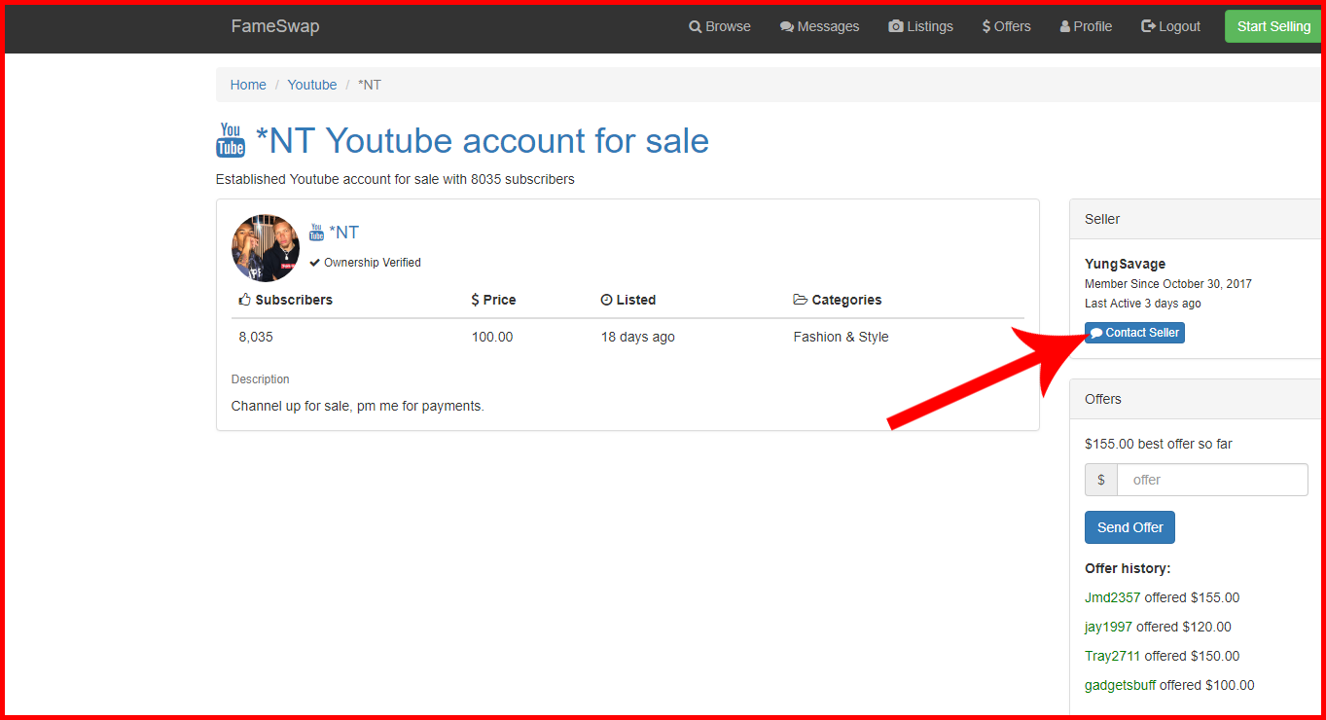Screen dimensions: 1326x720
Task: Focus the offer amount input field
Action: pos(1212,480)
